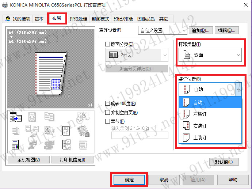Open the 2分页 layout dropdown
The width and height of the screenshot is (252, 189).
coord(137,55)
